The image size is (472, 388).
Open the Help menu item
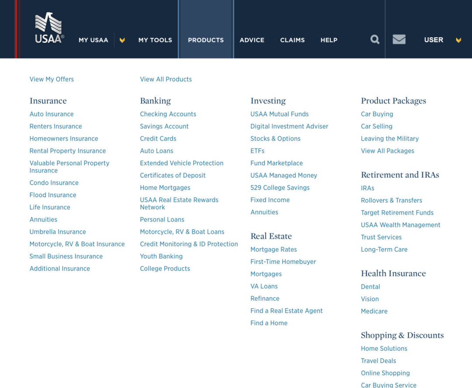[329, 40]
